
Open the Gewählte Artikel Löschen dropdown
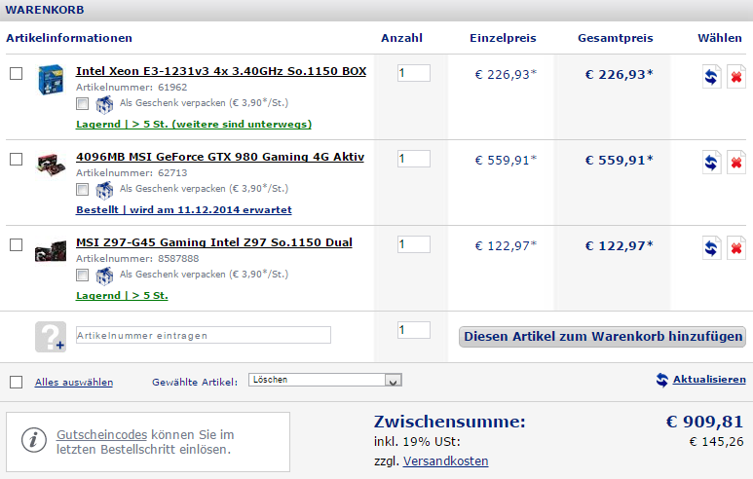point(325,380)
